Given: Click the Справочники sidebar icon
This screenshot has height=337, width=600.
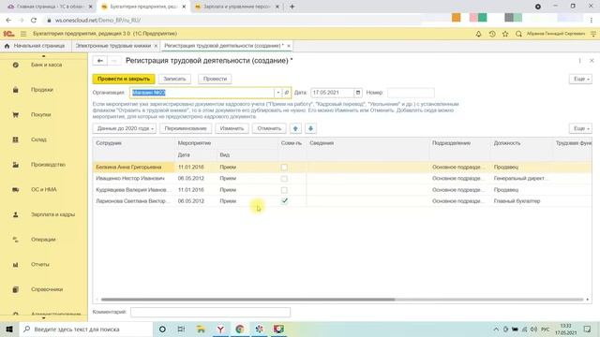Looking at the screenshot, I should pos(15,289).
